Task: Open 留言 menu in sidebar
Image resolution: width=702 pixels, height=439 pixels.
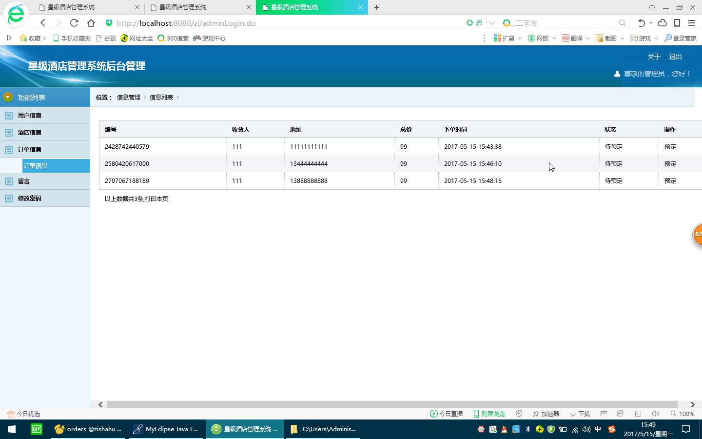Action: point(45,181)
